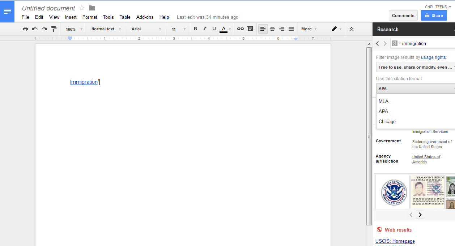The width and height of the screenshot is (455, 246).
Task: Click the Homeland Security seal thumbnail
Action: (392, 192)
